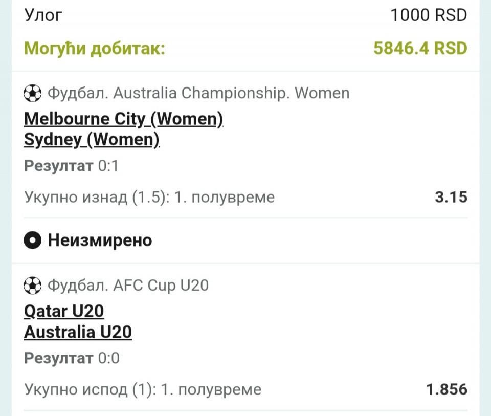Image resolution: width=491 pixels, height=416 pixels.
Task: Click the Резултат 0:0 score line
Action: coord(72,358)
